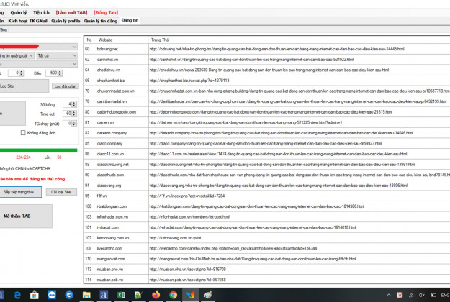450x302 pixels.
Task: Click the infonhadat.com.vn status URL
Action: (189, 217)
